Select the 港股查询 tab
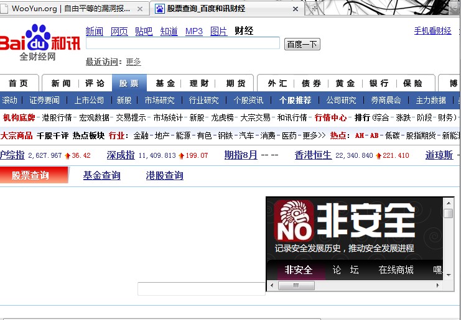The height and width of the screenshot is (320, 461). (x=165, y=176)
